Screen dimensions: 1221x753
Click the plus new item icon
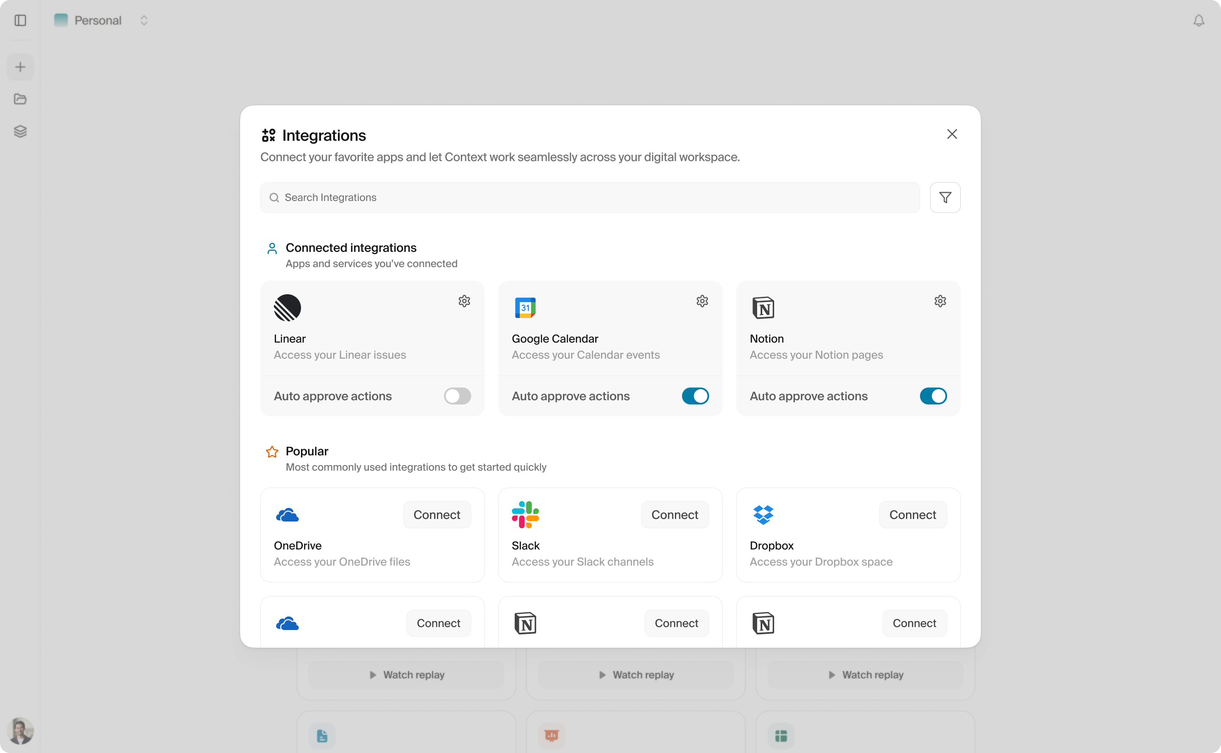point(20,67)
